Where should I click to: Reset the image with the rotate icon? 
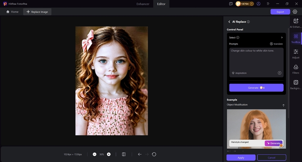[x=154, y=154]
